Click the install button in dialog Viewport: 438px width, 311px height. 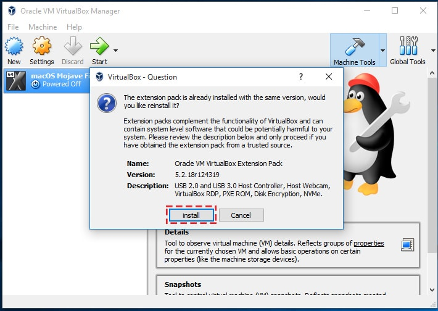click(191, 215)
